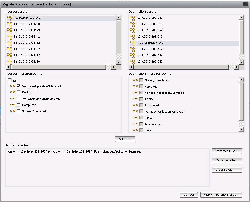Click process icon beside destination version 1.0.0.201012091117
250x202 pixels.
click(132, 55)
